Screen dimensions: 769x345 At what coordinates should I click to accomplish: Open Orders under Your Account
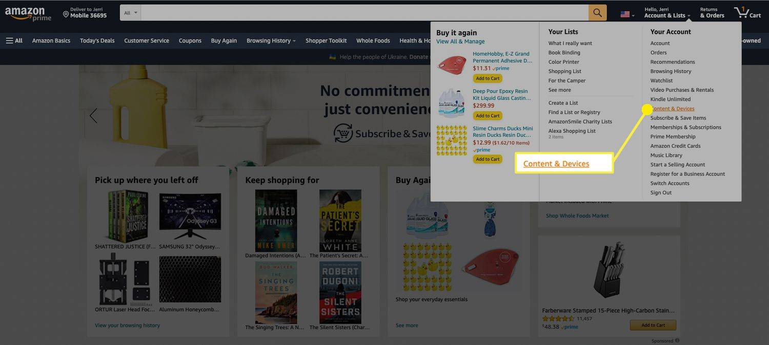click(659, 52)
